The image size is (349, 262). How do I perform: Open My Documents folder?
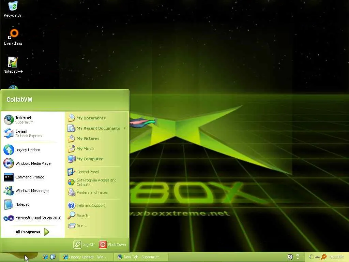pos(97,118)
